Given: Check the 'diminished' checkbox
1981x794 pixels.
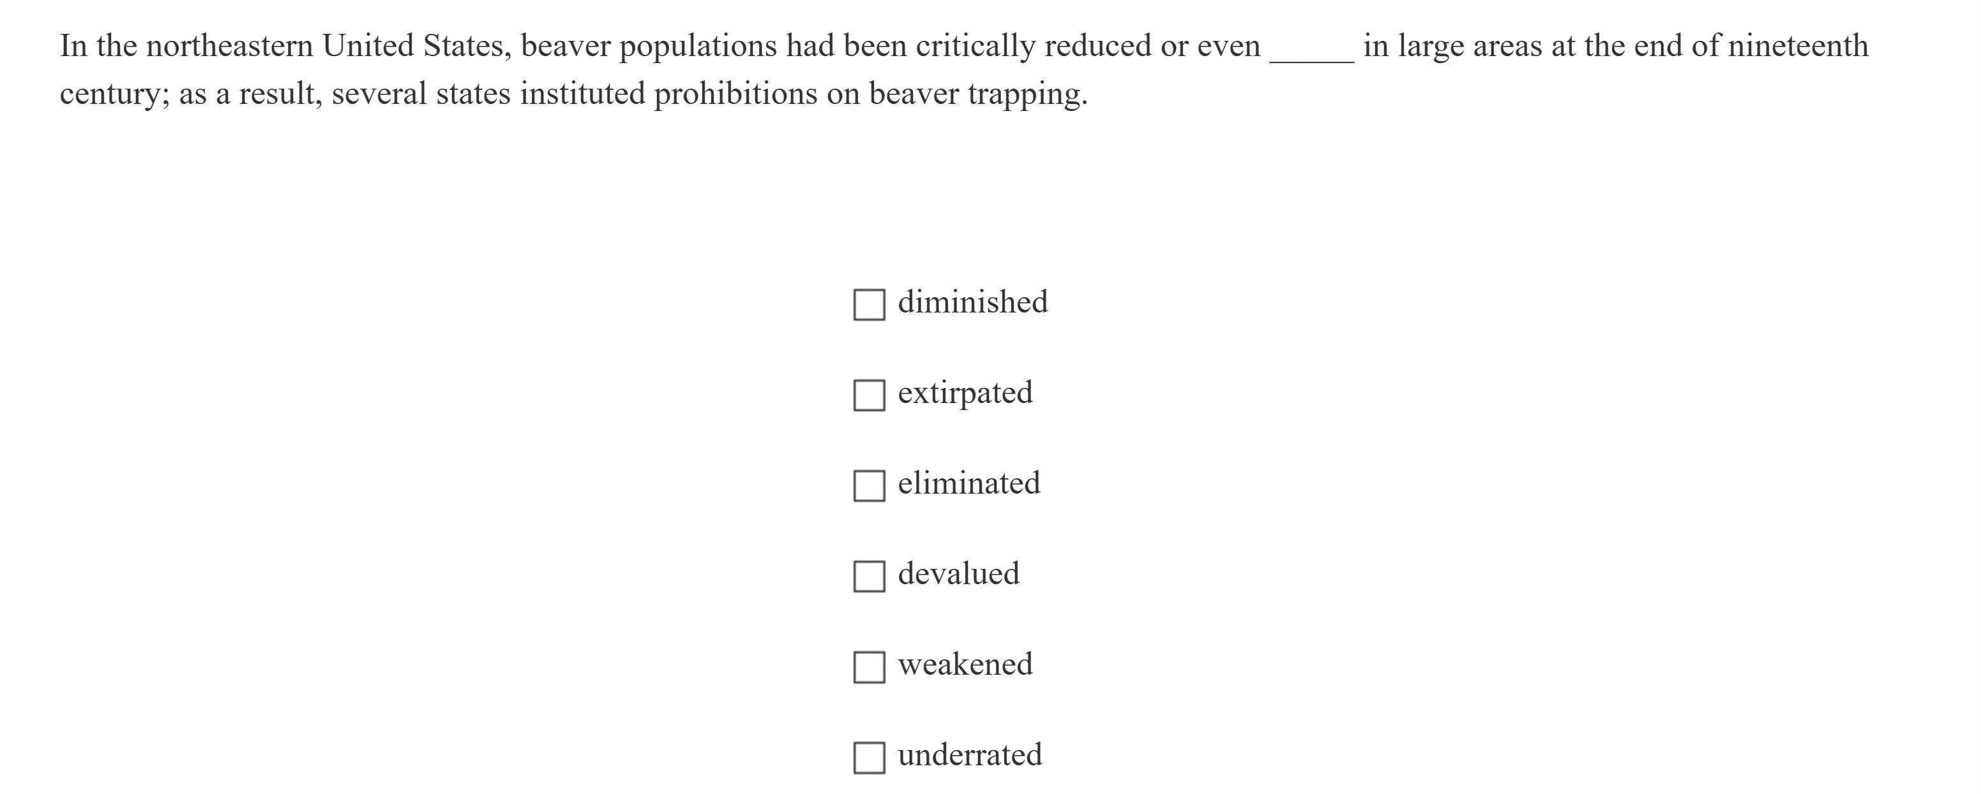Looking at the screenshot, I should (x=869, y=305).
